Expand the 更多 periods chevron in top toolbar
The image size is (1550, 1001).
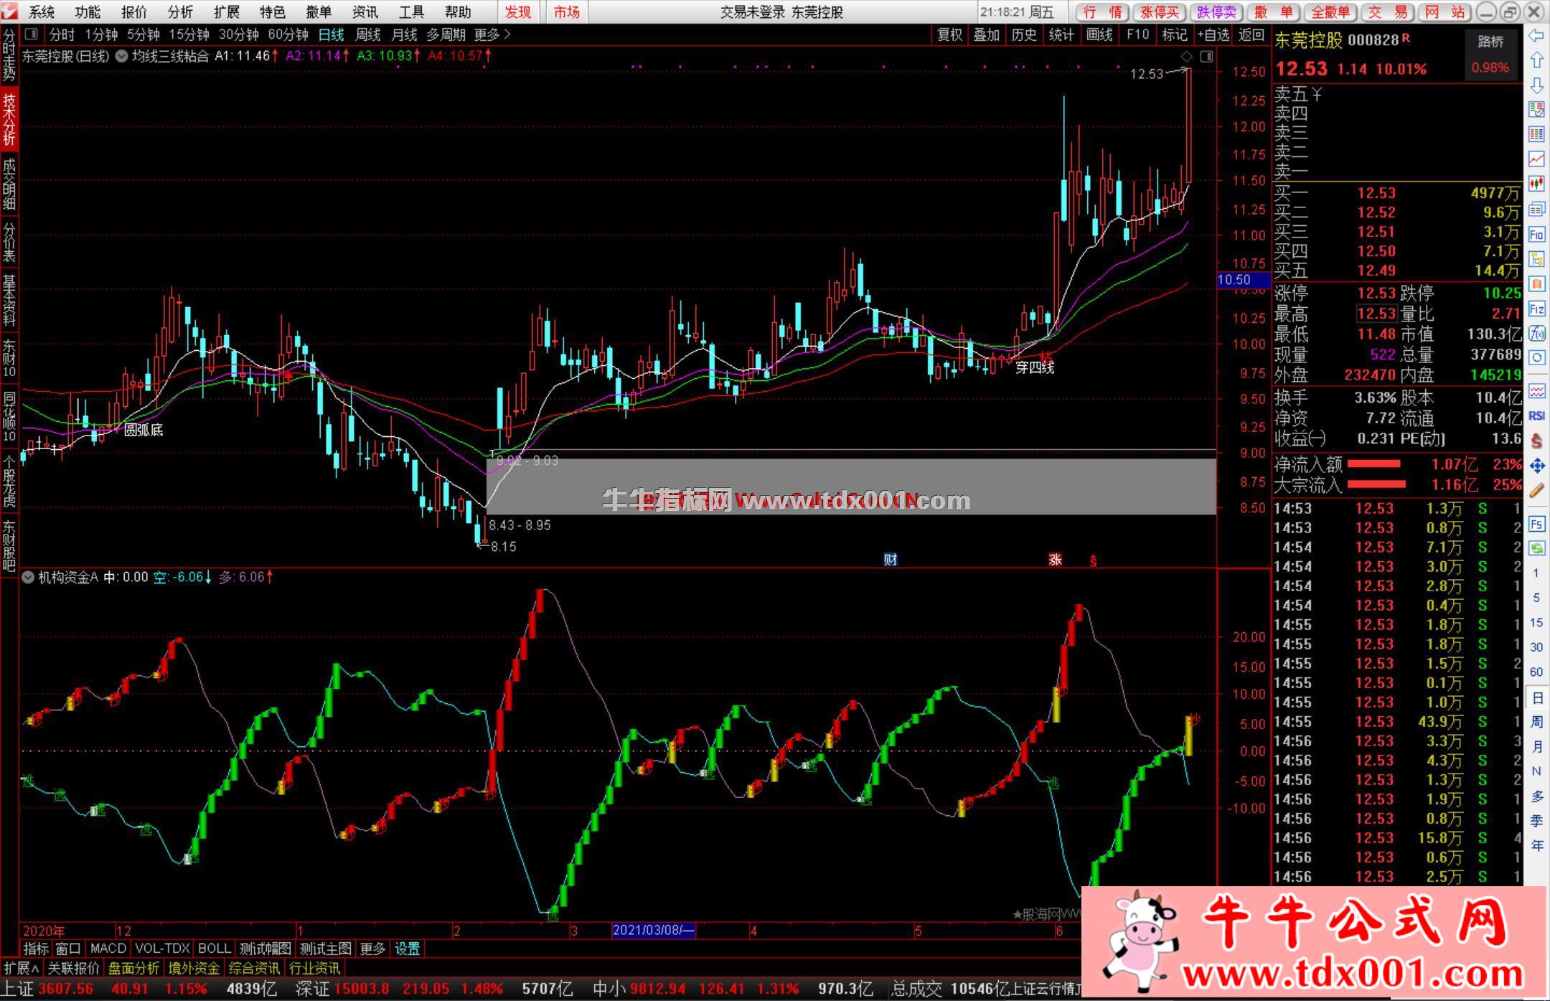507,34
